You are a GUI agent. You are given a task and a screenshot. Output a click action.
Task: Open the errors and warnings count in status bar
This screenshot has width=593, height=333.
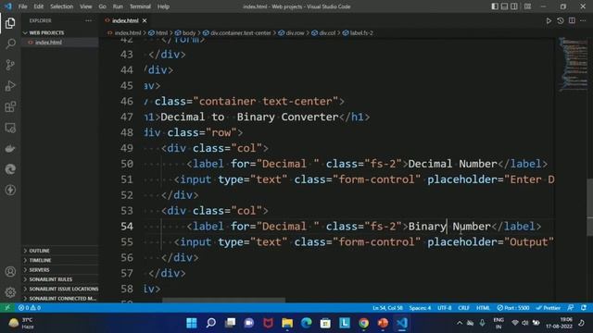[x=30, y=308]
